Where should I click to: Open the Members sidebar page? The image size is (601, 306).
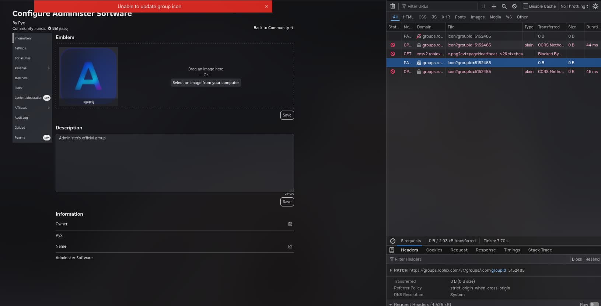tap(32, 78)
